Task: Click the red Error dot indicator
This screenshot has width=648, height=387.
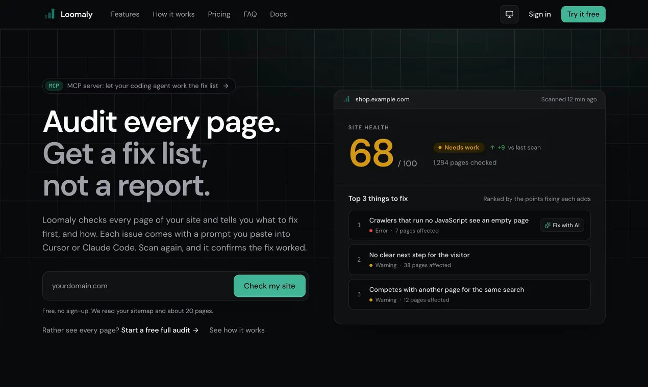Action: 371,231
